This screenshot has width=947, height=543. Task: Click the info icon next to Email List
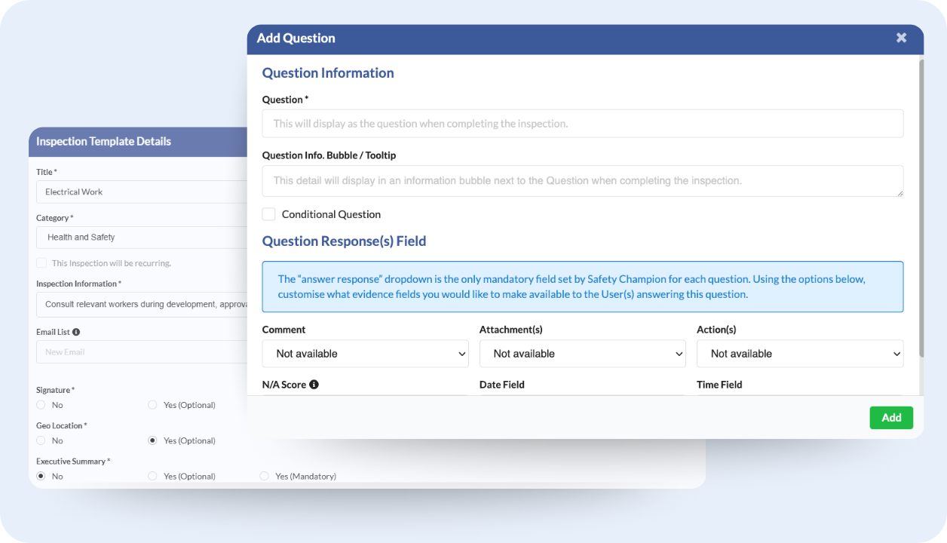tap(76, 332)
